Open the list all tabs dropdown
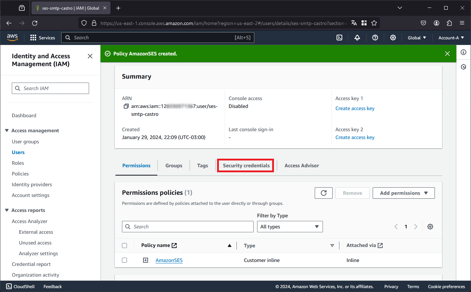This screenshot has width=471, height=292. click(x=400, y=8)
